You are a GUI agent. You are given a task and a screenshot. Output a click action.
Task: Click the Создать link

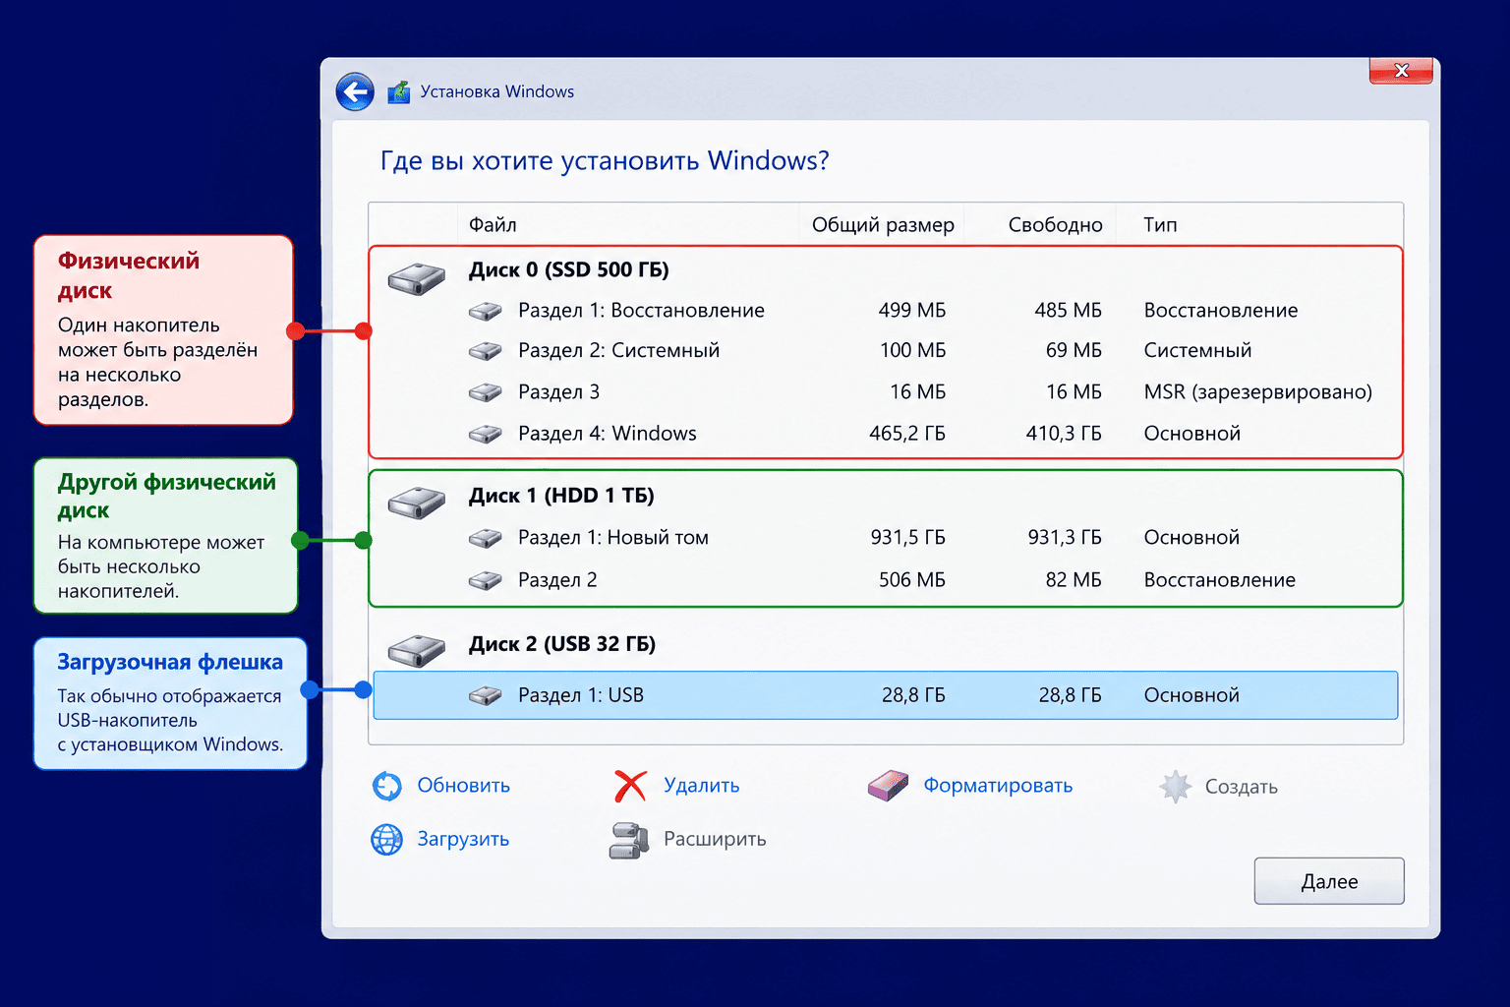pyautogui.click(x=1242, y=787)
